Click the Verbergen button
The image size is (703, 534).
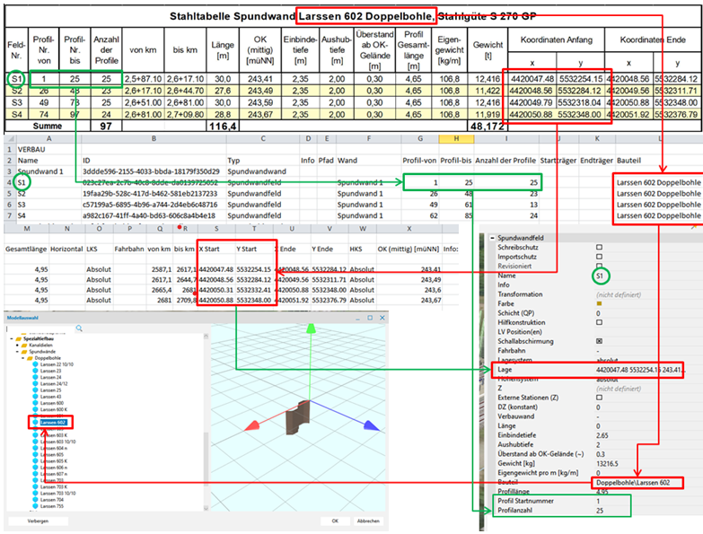tap(38, 521)
